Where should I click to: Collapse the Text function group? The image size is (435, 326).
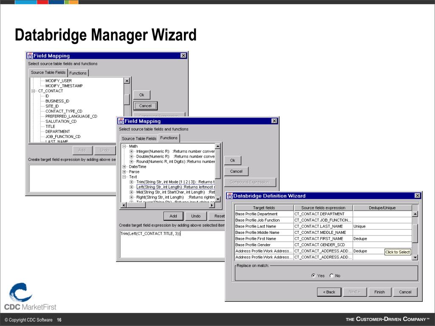pos(124,177)
